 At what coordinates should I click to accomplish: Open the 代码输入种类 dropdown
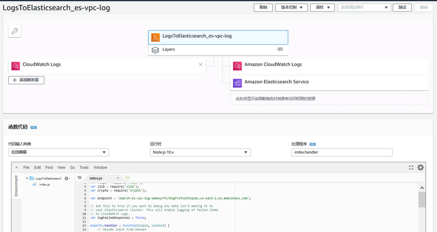point(58,152)
